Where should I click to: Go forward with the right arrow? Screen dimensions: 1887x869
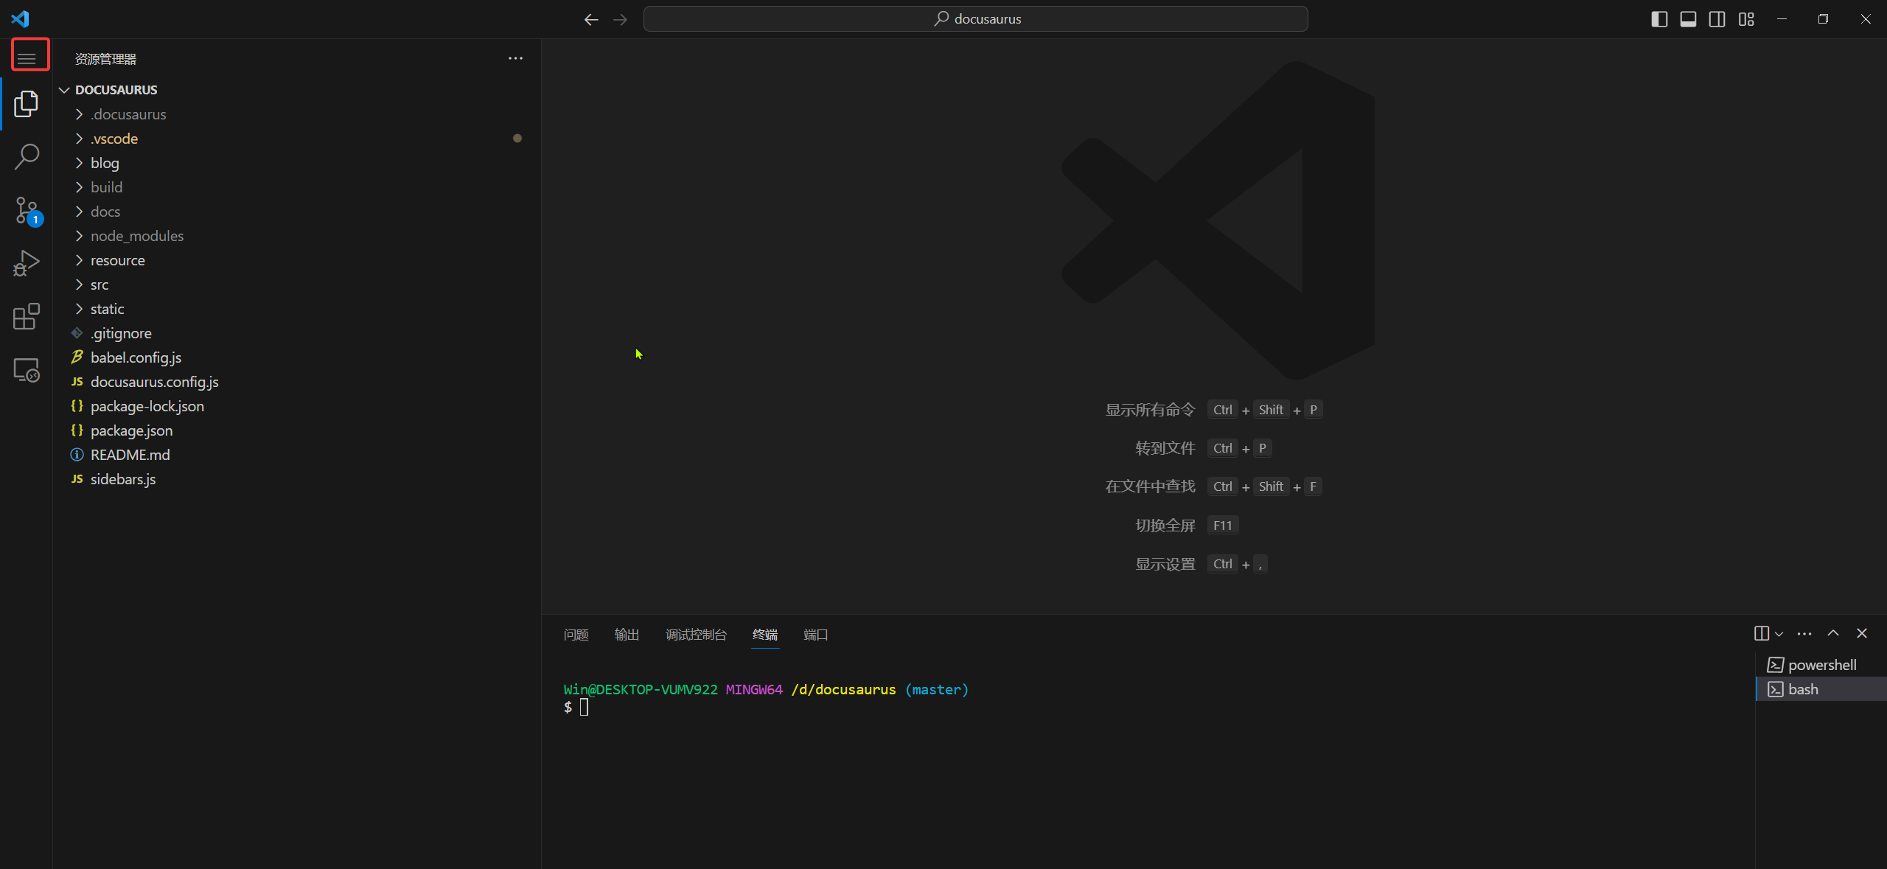click(620, 19)
